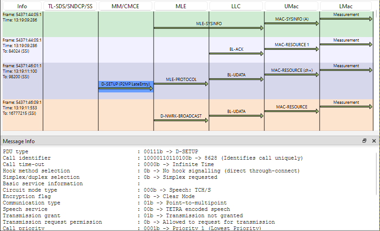Select the highlighted D-SETUP (P2MP LateEntry) message

[x=126, y=86]
